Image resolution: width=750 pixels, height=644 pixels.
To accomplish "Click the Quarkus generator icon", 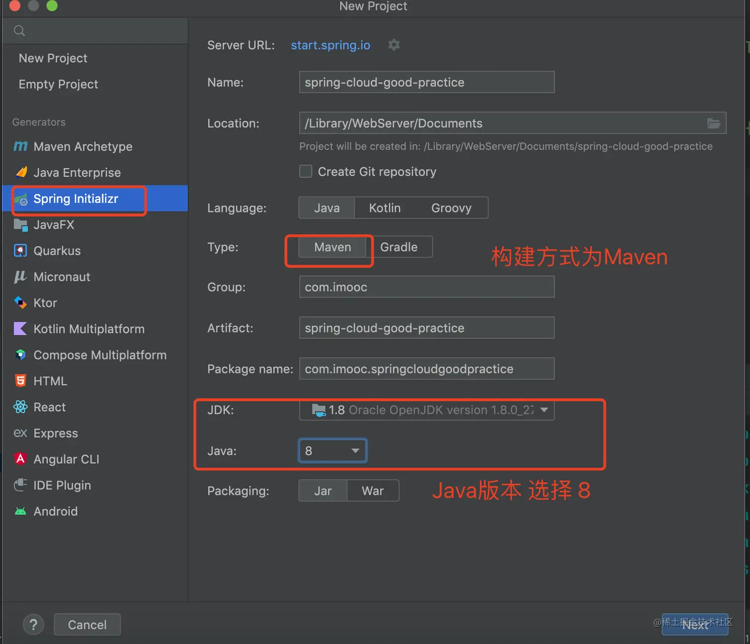I will tap(20, 251).
